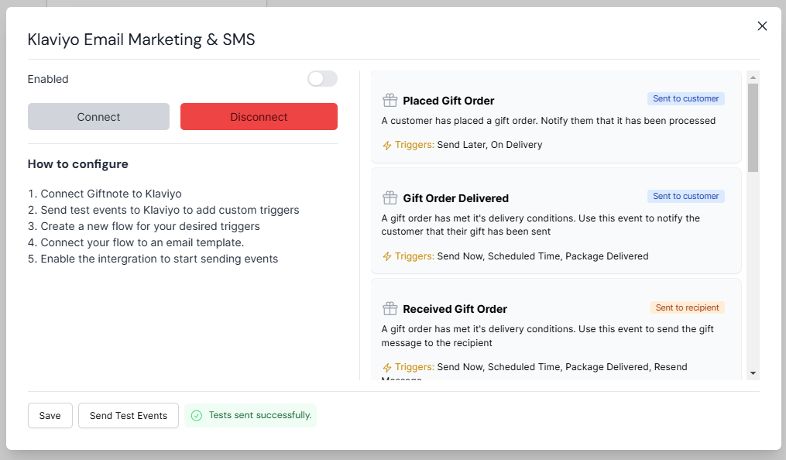
Task: Save the Klaviyo integration settings
Action: pos(50,415)
